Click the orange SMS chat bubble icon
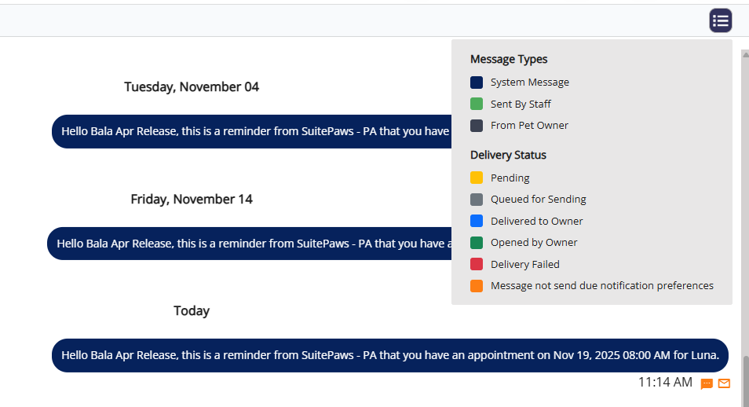The height and width of the screenshot is (407, 749). (x=707, y=383)
